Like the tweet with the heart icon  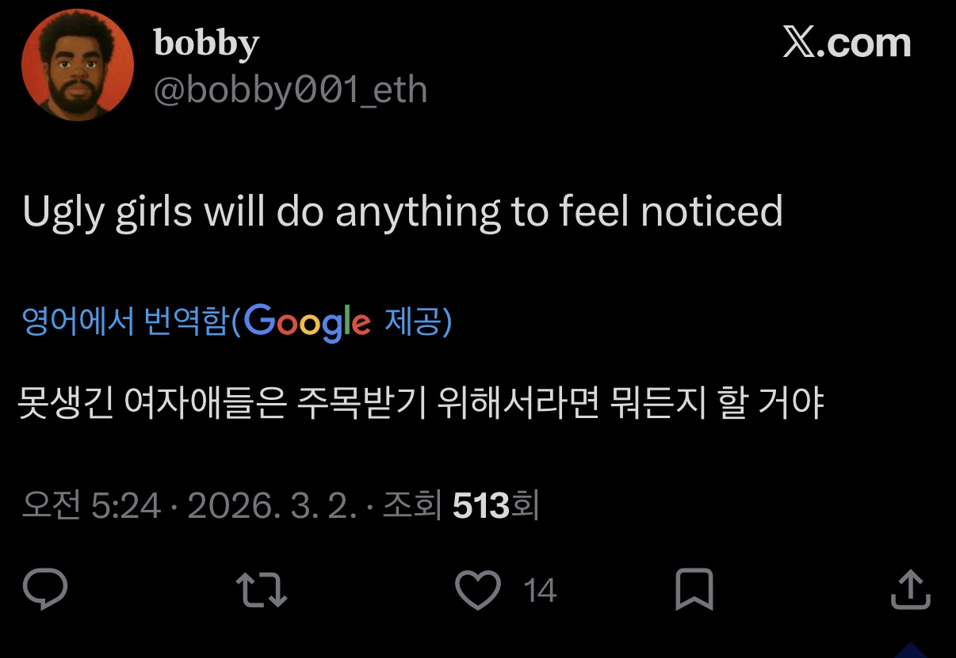[479, 591]
